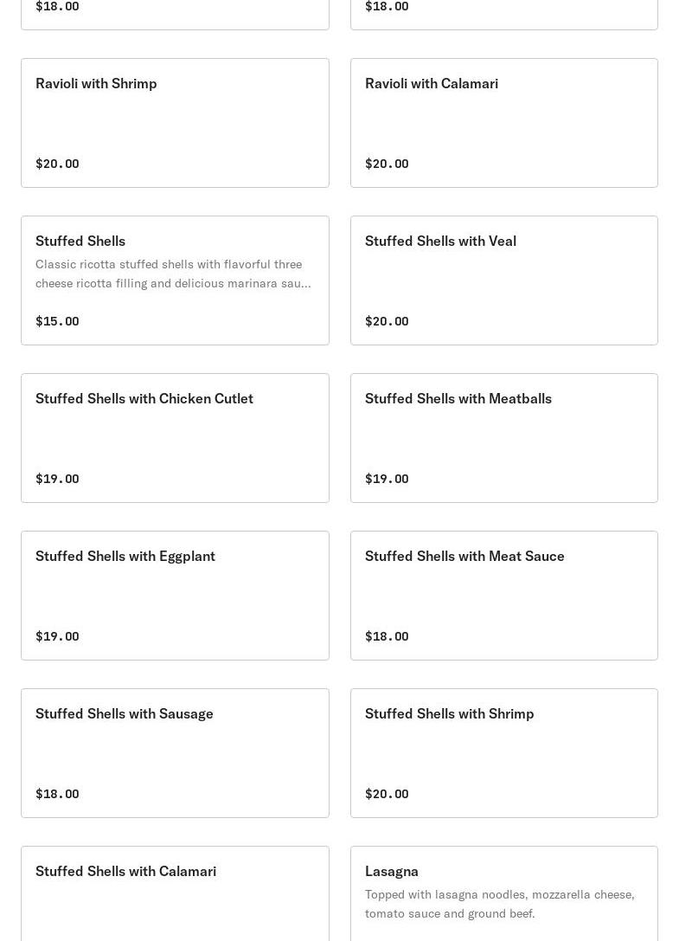Click $18.00 price of Sausage shells
This screenshot has height=941, width=679.
coord(57,794)
